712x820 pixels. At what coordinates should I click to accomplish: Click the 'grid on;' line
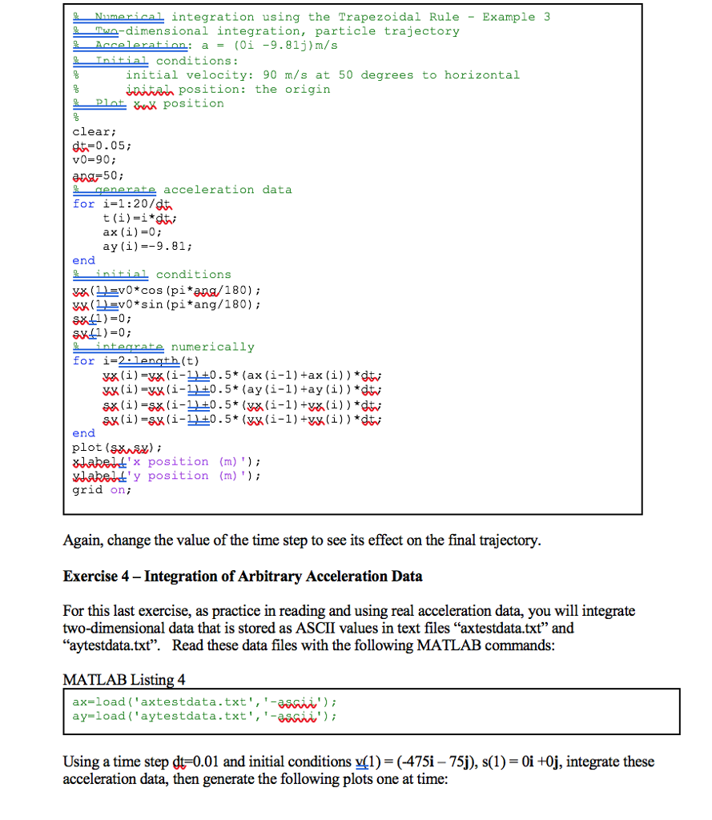[102, 489]
